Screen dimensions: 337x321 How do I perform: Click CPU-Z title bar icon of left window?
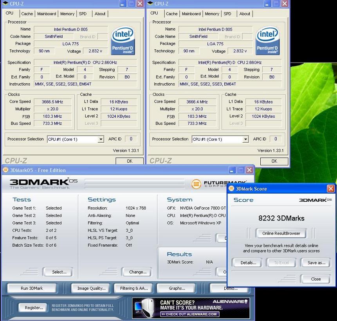tap(5, 4)
